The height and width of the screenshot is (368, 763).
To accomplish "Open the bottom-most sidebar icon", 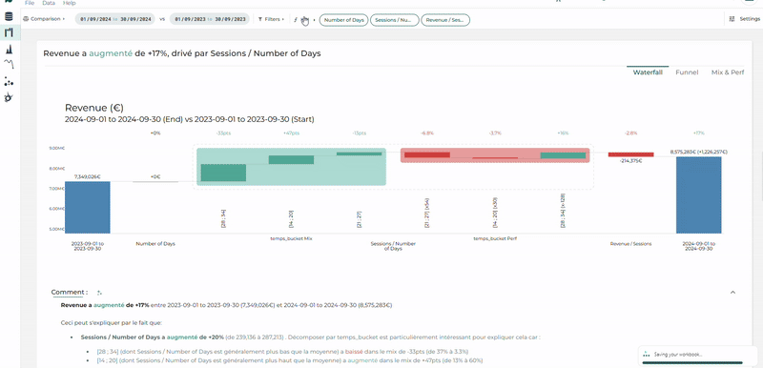I will tap(9, 97).
